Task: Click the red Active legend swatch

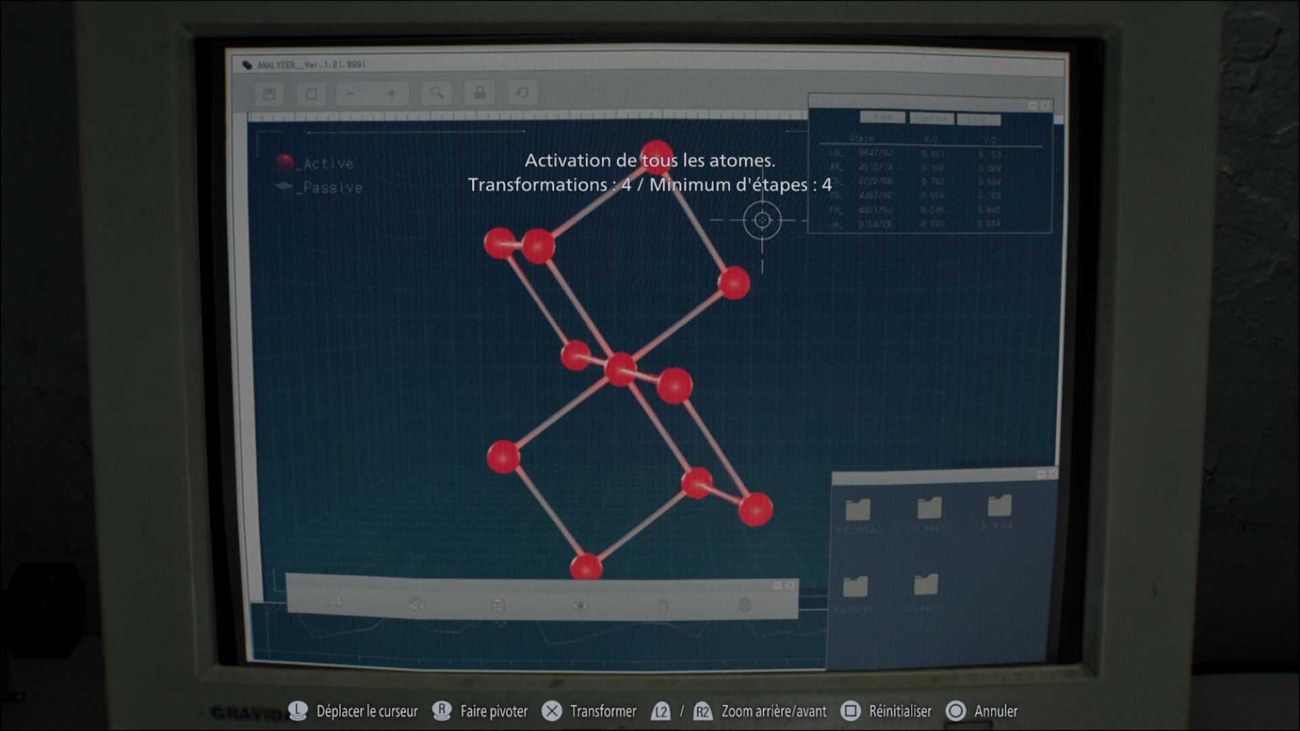Action: (285, 162)
